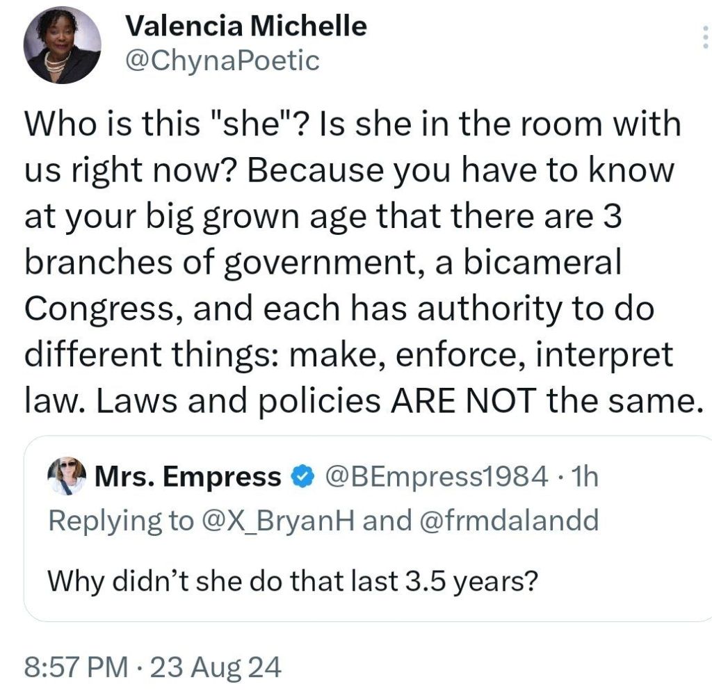The image size is (712, 693).
Task: Click Valencia Michelle's profile picture
Action: point(63,47)
